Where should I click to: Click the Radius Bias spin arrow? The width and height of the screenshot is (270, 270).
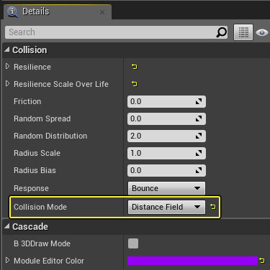199,170
